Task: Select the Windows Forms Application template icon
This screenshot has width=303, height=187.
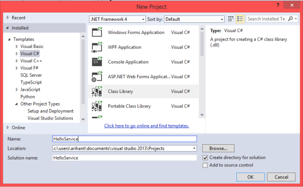Action: tap(97, 32)
